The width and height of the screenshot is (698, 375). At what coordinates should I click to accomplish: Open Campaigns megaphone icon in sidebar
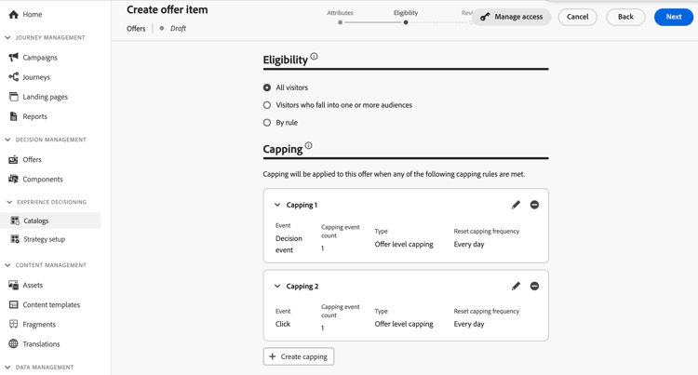coord(14,58)
